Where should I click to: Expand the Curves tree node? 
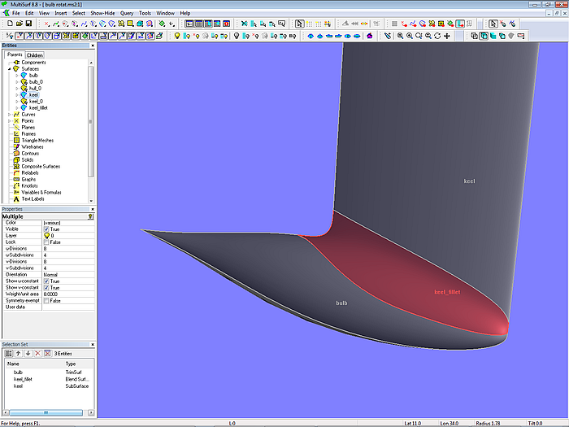[x=9, y=115]
